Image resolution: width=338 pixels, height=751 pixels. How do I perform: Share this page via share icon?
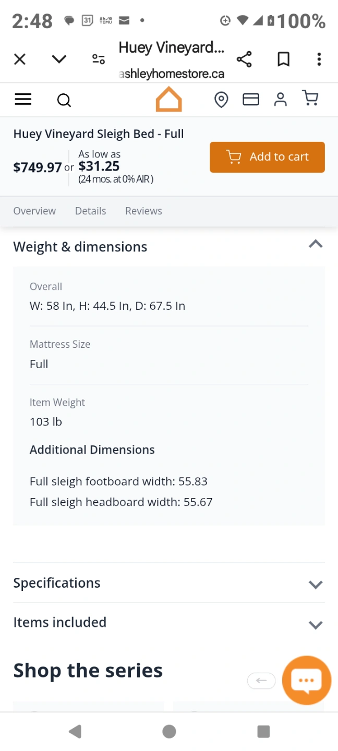tap(244, 59)
